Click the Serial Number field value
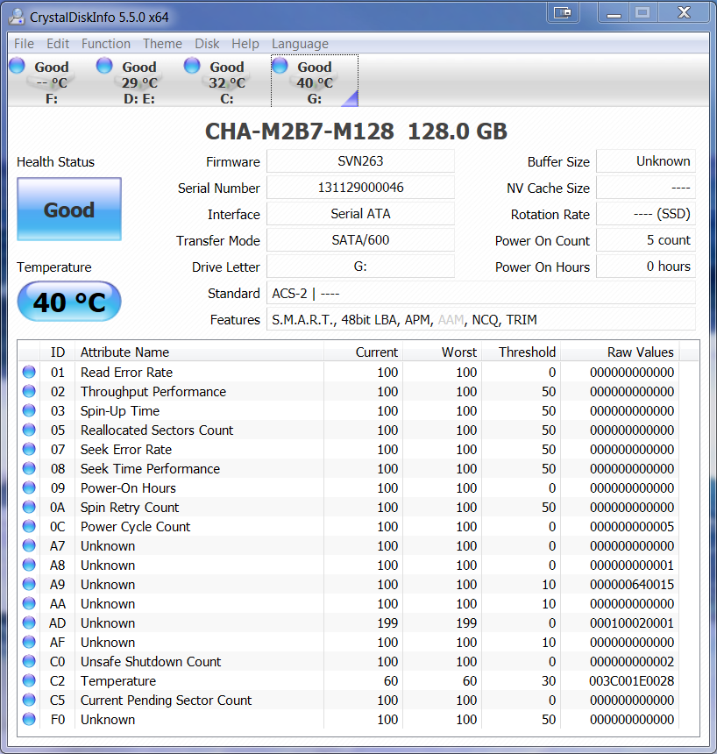The image size is (717, 754). point(360,188)
